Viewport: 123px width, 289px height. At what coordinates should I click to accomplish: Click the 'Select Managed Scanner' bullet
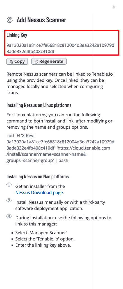41,233
